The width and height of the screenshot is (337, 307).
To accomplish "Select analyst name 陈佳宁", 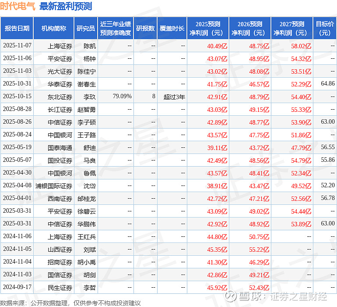I will coord(87,71).
